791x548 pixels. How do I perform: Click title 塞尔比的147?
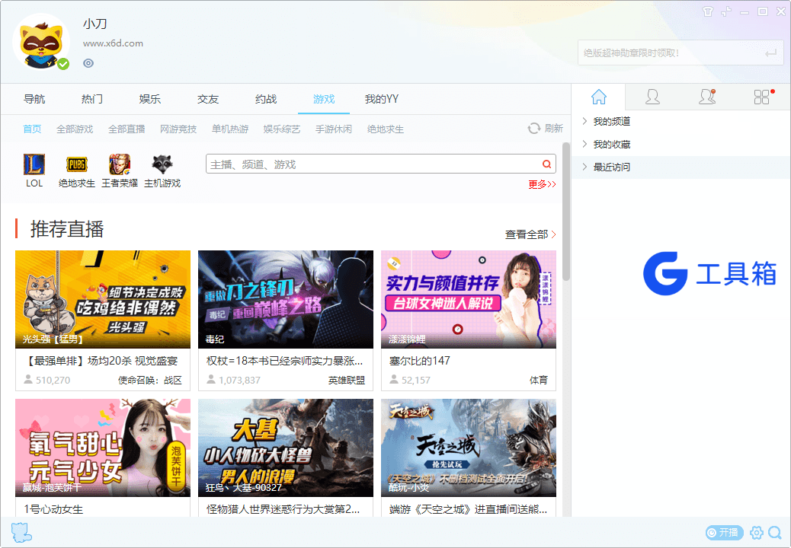(420, 361)
